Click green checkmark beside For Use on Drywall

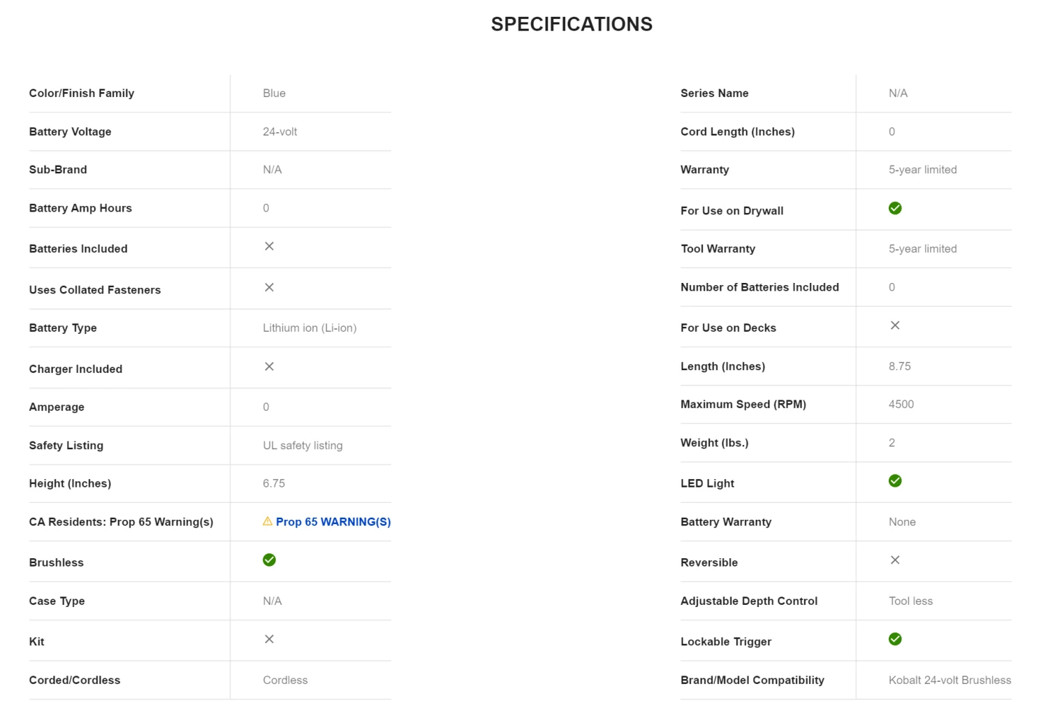point(895,208)
